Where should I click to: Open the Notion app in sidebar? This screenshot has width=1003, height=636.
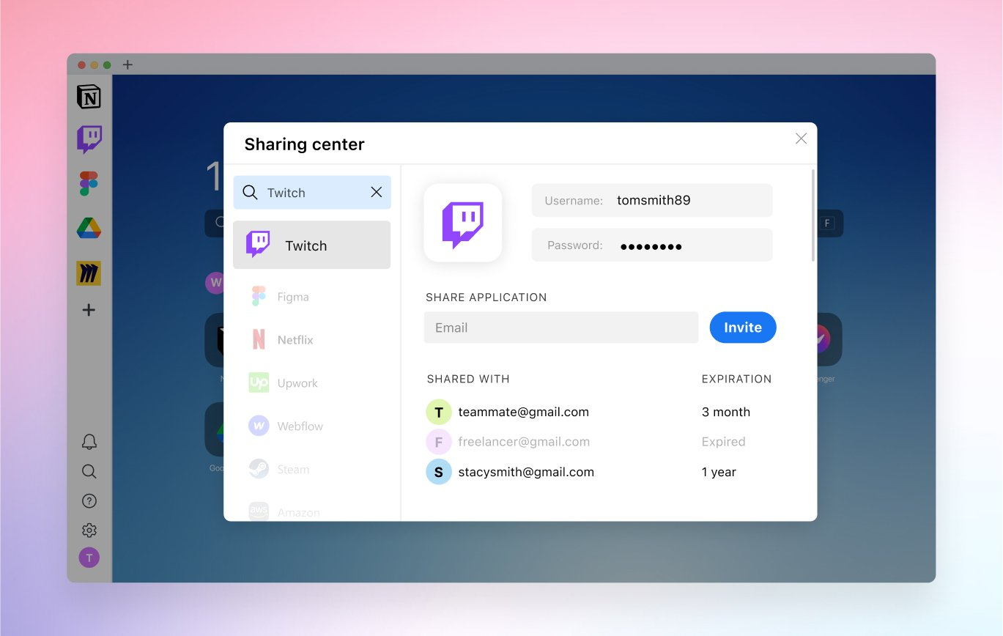(x=89, y=97)
